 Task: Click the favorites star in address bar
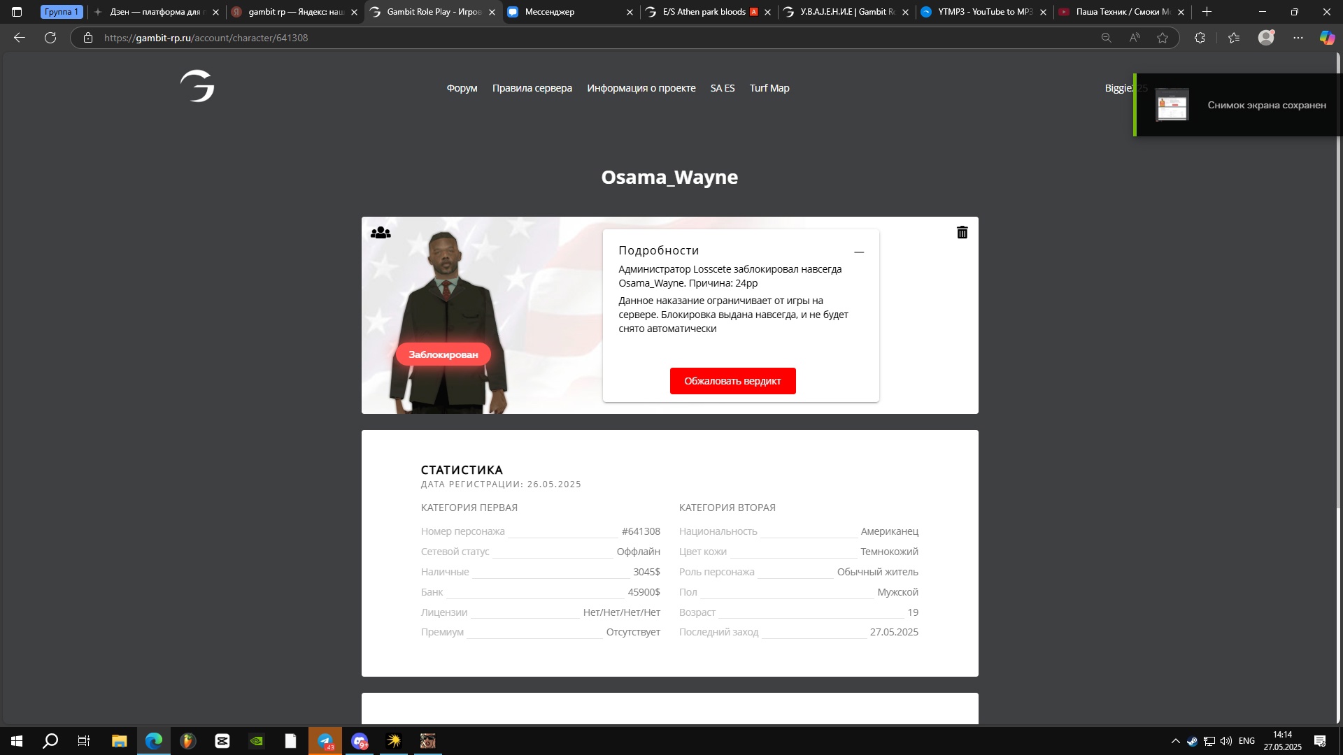pos(1163,38)
